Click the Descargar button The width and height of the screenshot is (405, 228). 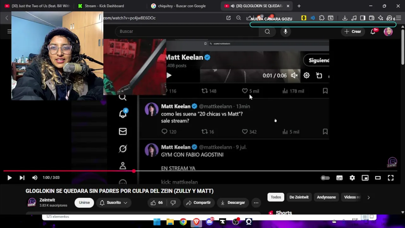click(x=233, y=203)
